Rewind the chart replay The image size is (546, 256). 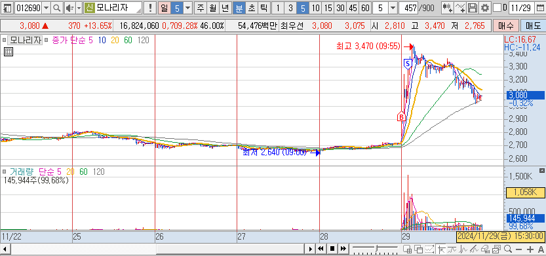[x=321, y=249]
